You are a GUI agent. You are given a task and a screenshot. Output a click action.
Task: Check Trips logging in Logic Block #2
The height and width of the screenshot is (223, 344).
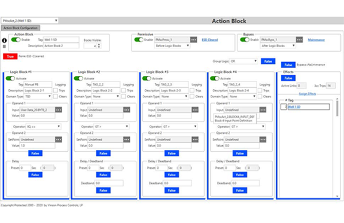coord(124,90)
